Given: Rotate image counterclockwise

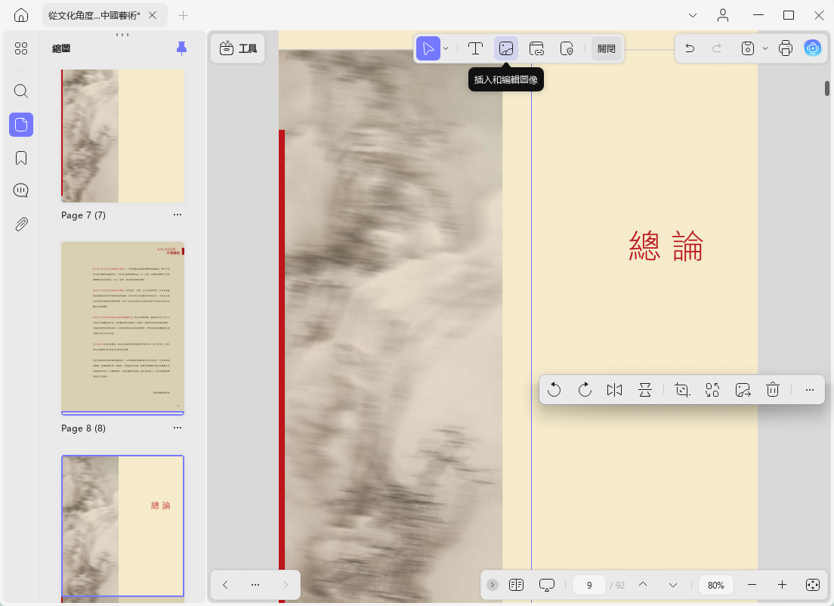Looking at the screenshot, I should point(554,390).
